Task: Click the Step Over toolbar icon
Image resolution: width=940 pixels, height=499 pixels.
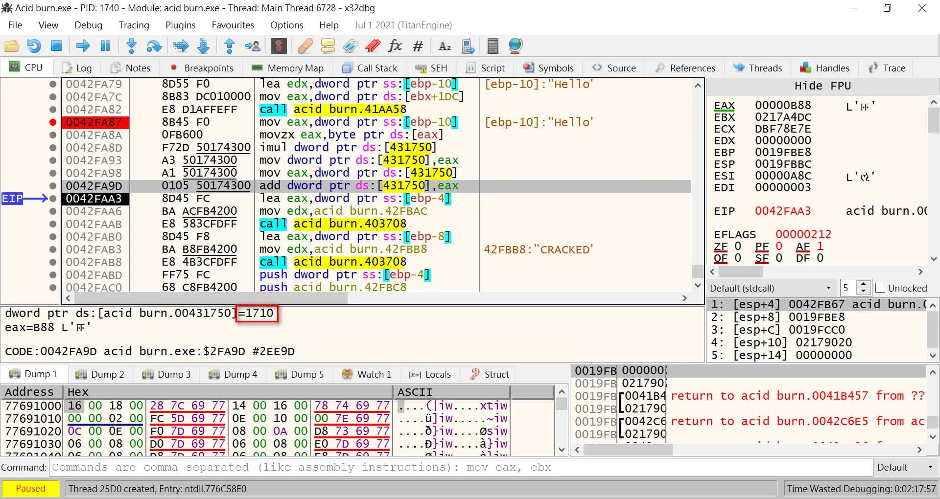Action: (154, 46)
